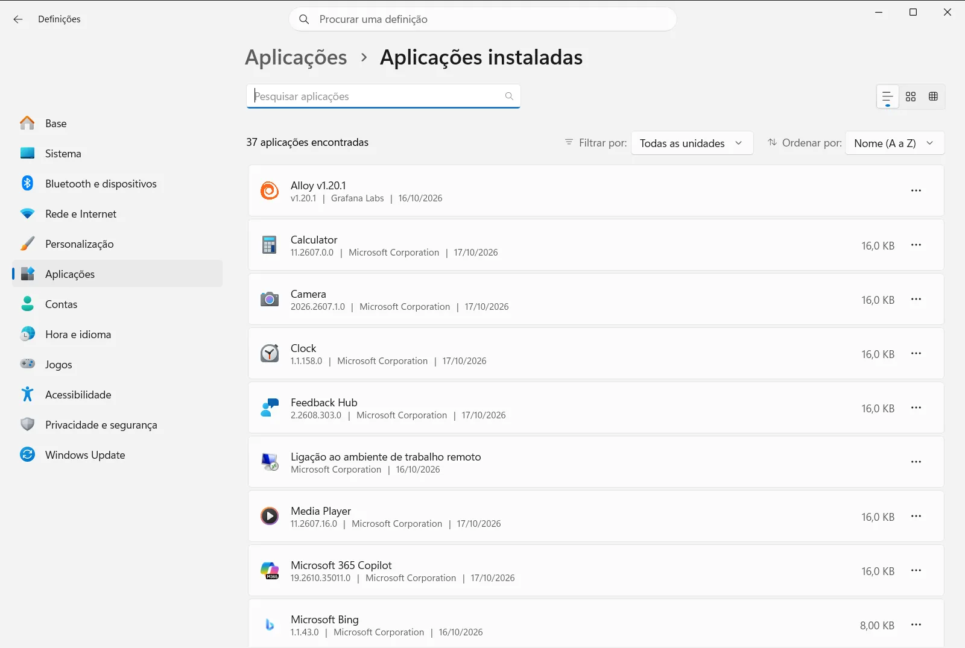The image size is (965, 648).
Task: Select Personalização in the sidebar
Action: tap(118, 244)
